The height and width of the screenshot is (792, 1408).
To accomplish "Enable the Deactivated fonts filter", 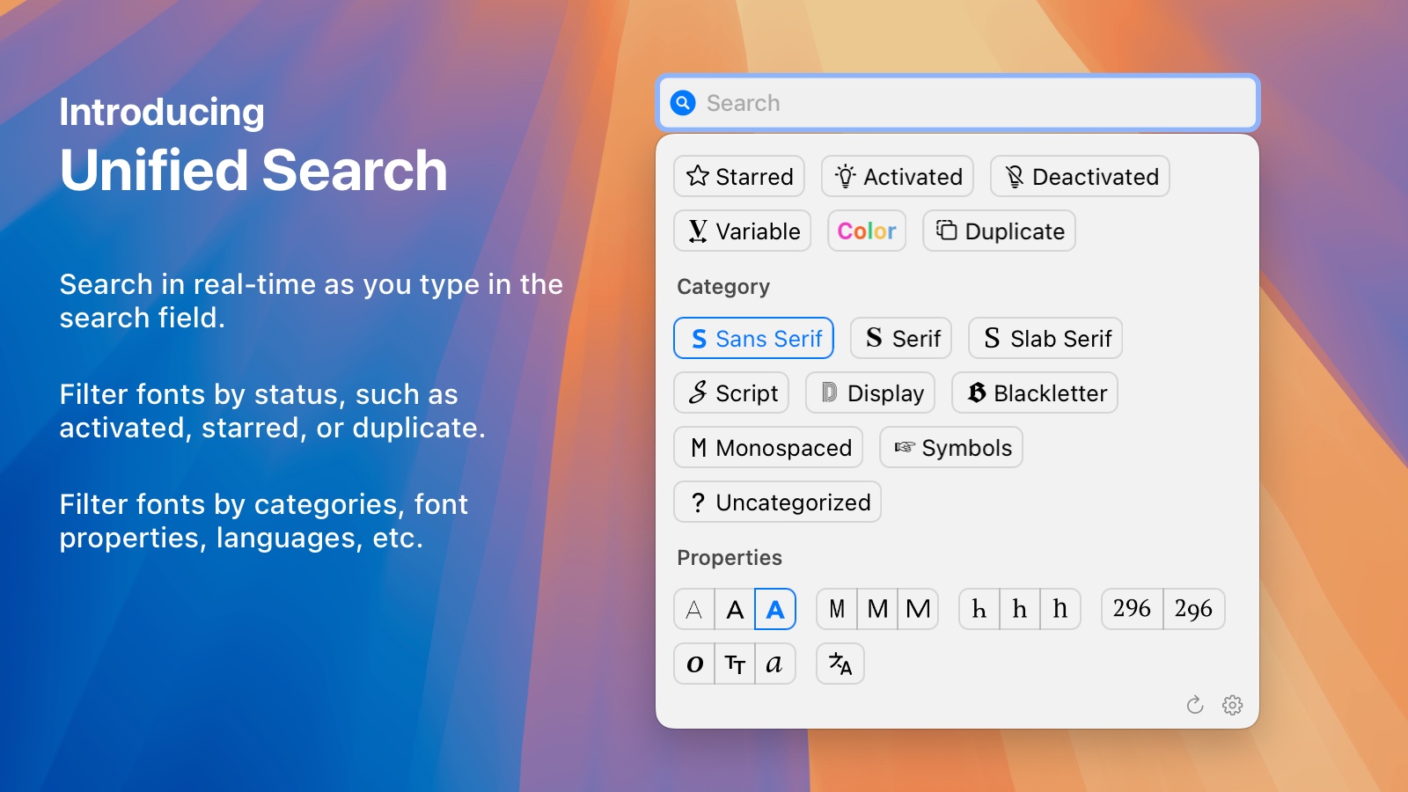I will click(x=1080, y=177).
